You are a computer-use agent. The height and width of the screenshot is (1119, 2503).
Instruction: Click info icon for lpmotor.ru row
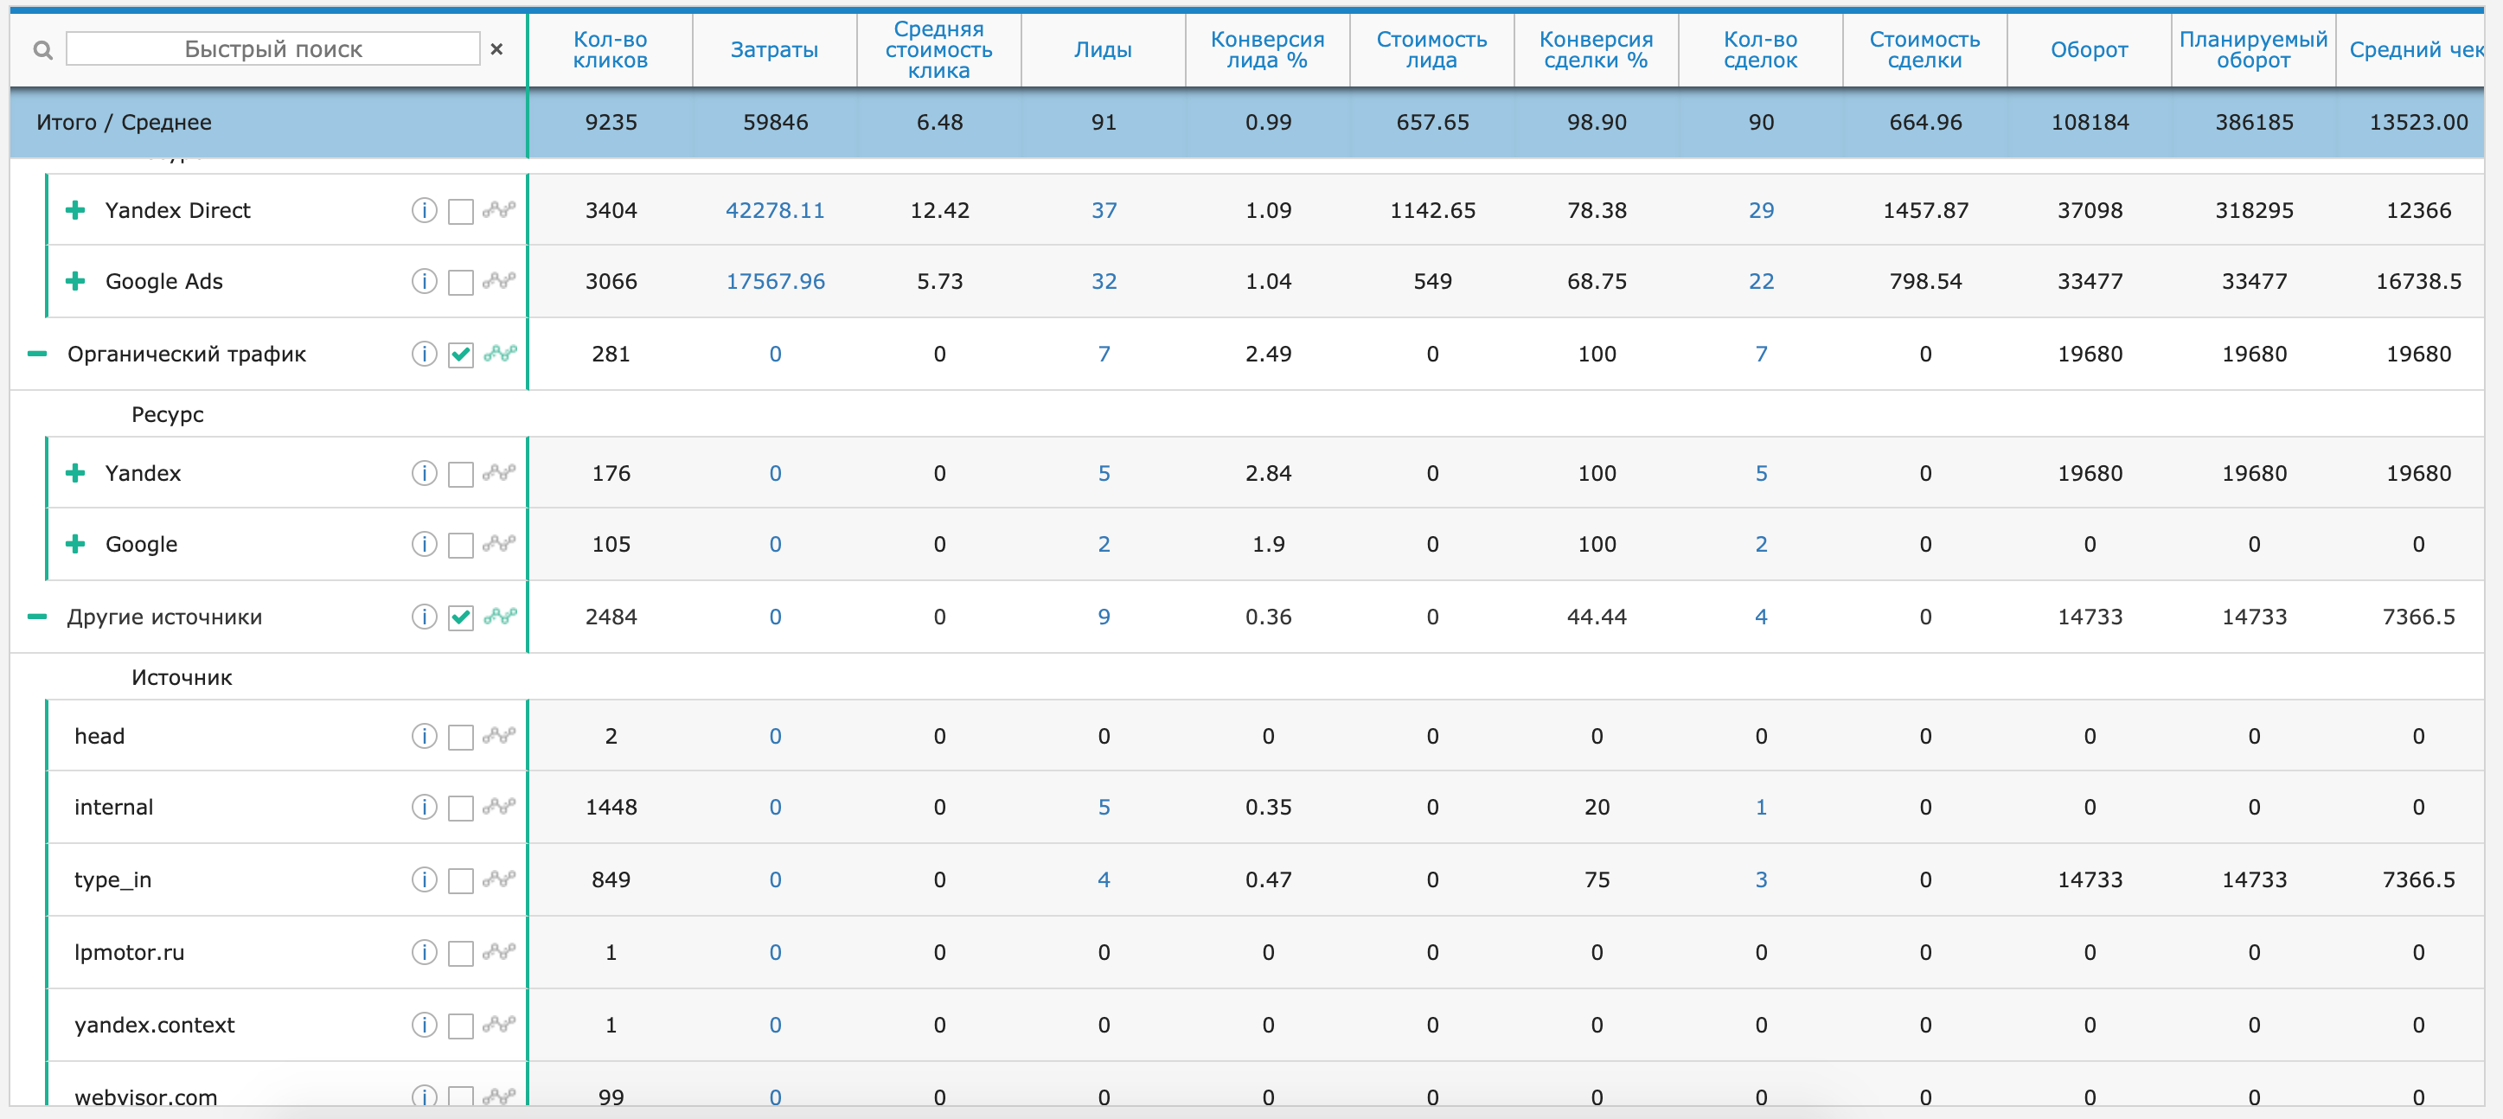(424, 952)
